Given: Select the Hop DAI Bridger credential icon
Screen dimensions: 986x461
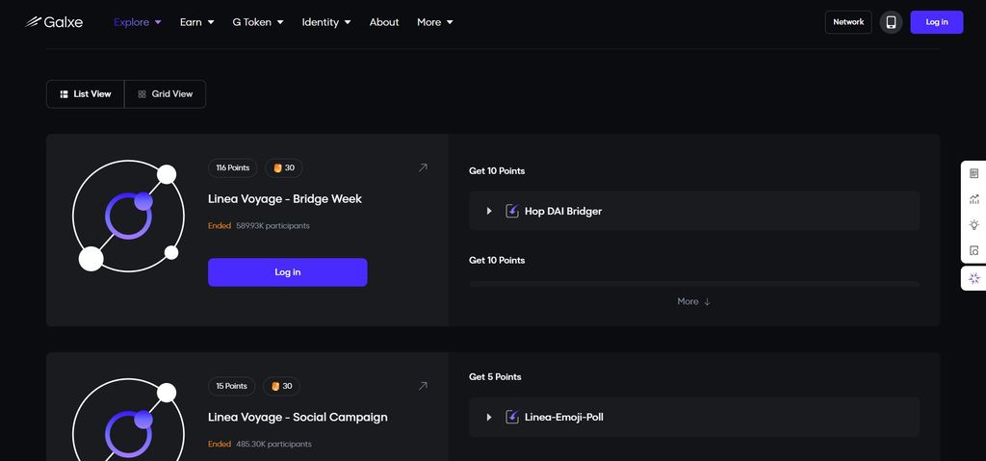Looking at the screenshot, I should [x=512, y=211].
